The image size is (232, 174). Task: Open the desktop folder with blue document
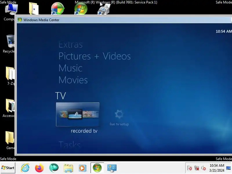[x=34, y=8]
